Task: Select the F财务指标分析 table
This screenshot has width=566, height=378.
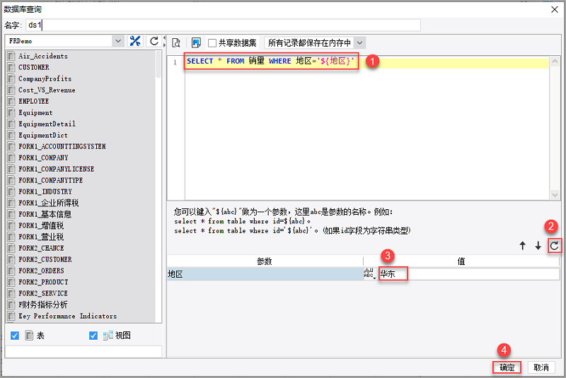Action: (43, 305)
